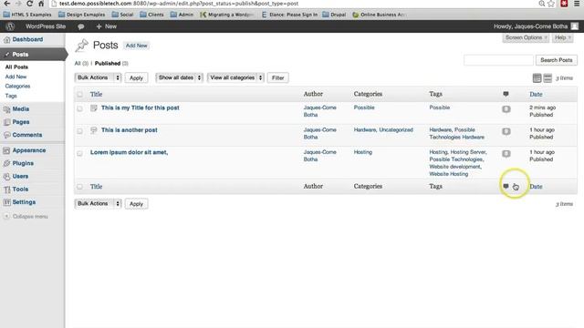Click the Search Posts button
This screenshot has height=328, width=584.
click(x=557, y=60)
